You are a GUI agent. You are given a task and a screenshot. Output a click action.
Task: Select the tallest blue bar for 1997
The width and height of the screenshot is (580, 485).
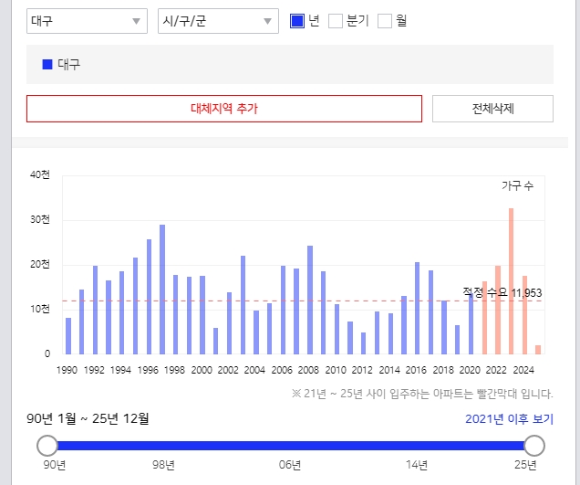(x=162, y=290)
